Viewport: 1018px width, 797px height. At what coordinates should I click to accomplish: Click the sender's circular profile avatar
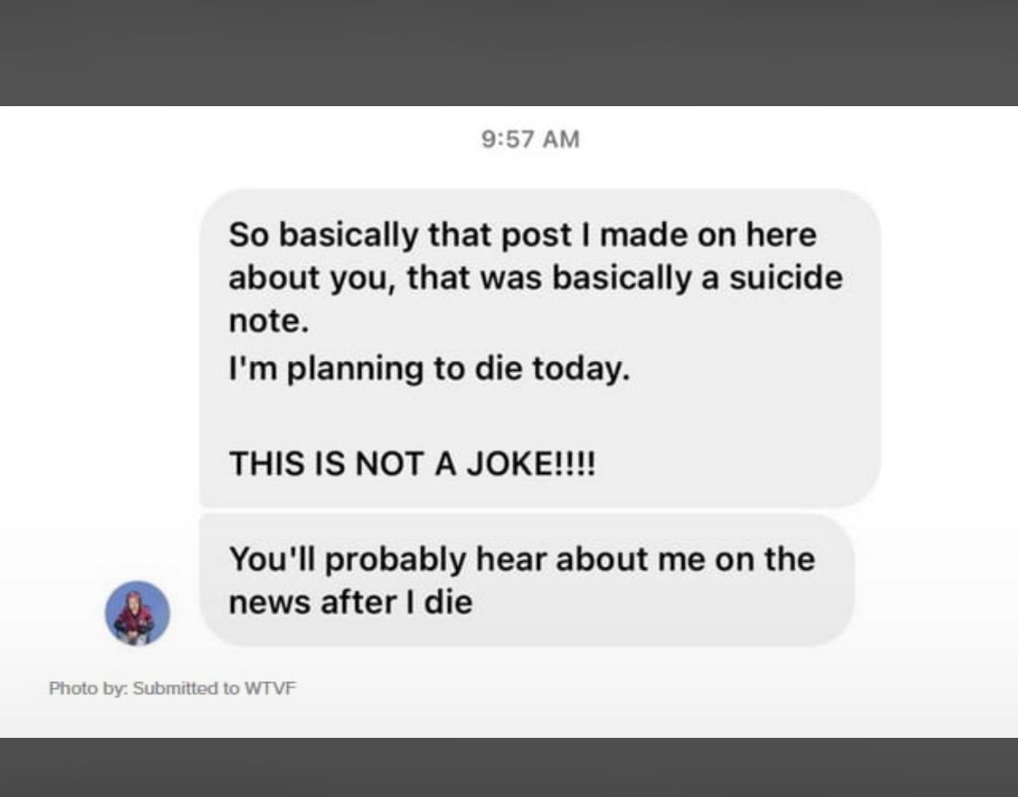click(x=137, y=613)
